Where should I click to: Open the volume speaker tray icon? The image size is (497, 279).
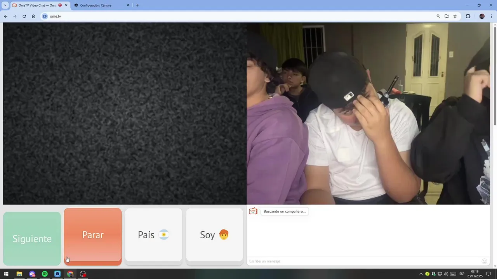(446, 274)
